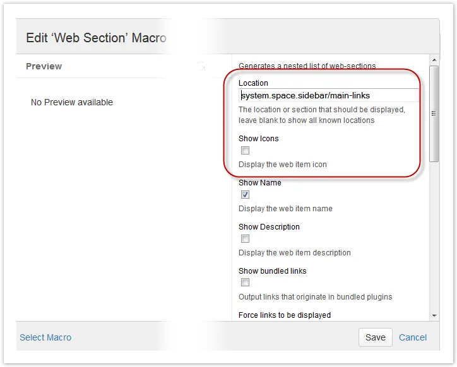This screenshot has height=367, width=457.
Task: Click the Force links to be displayed label
Action: (x=285, y=315)
